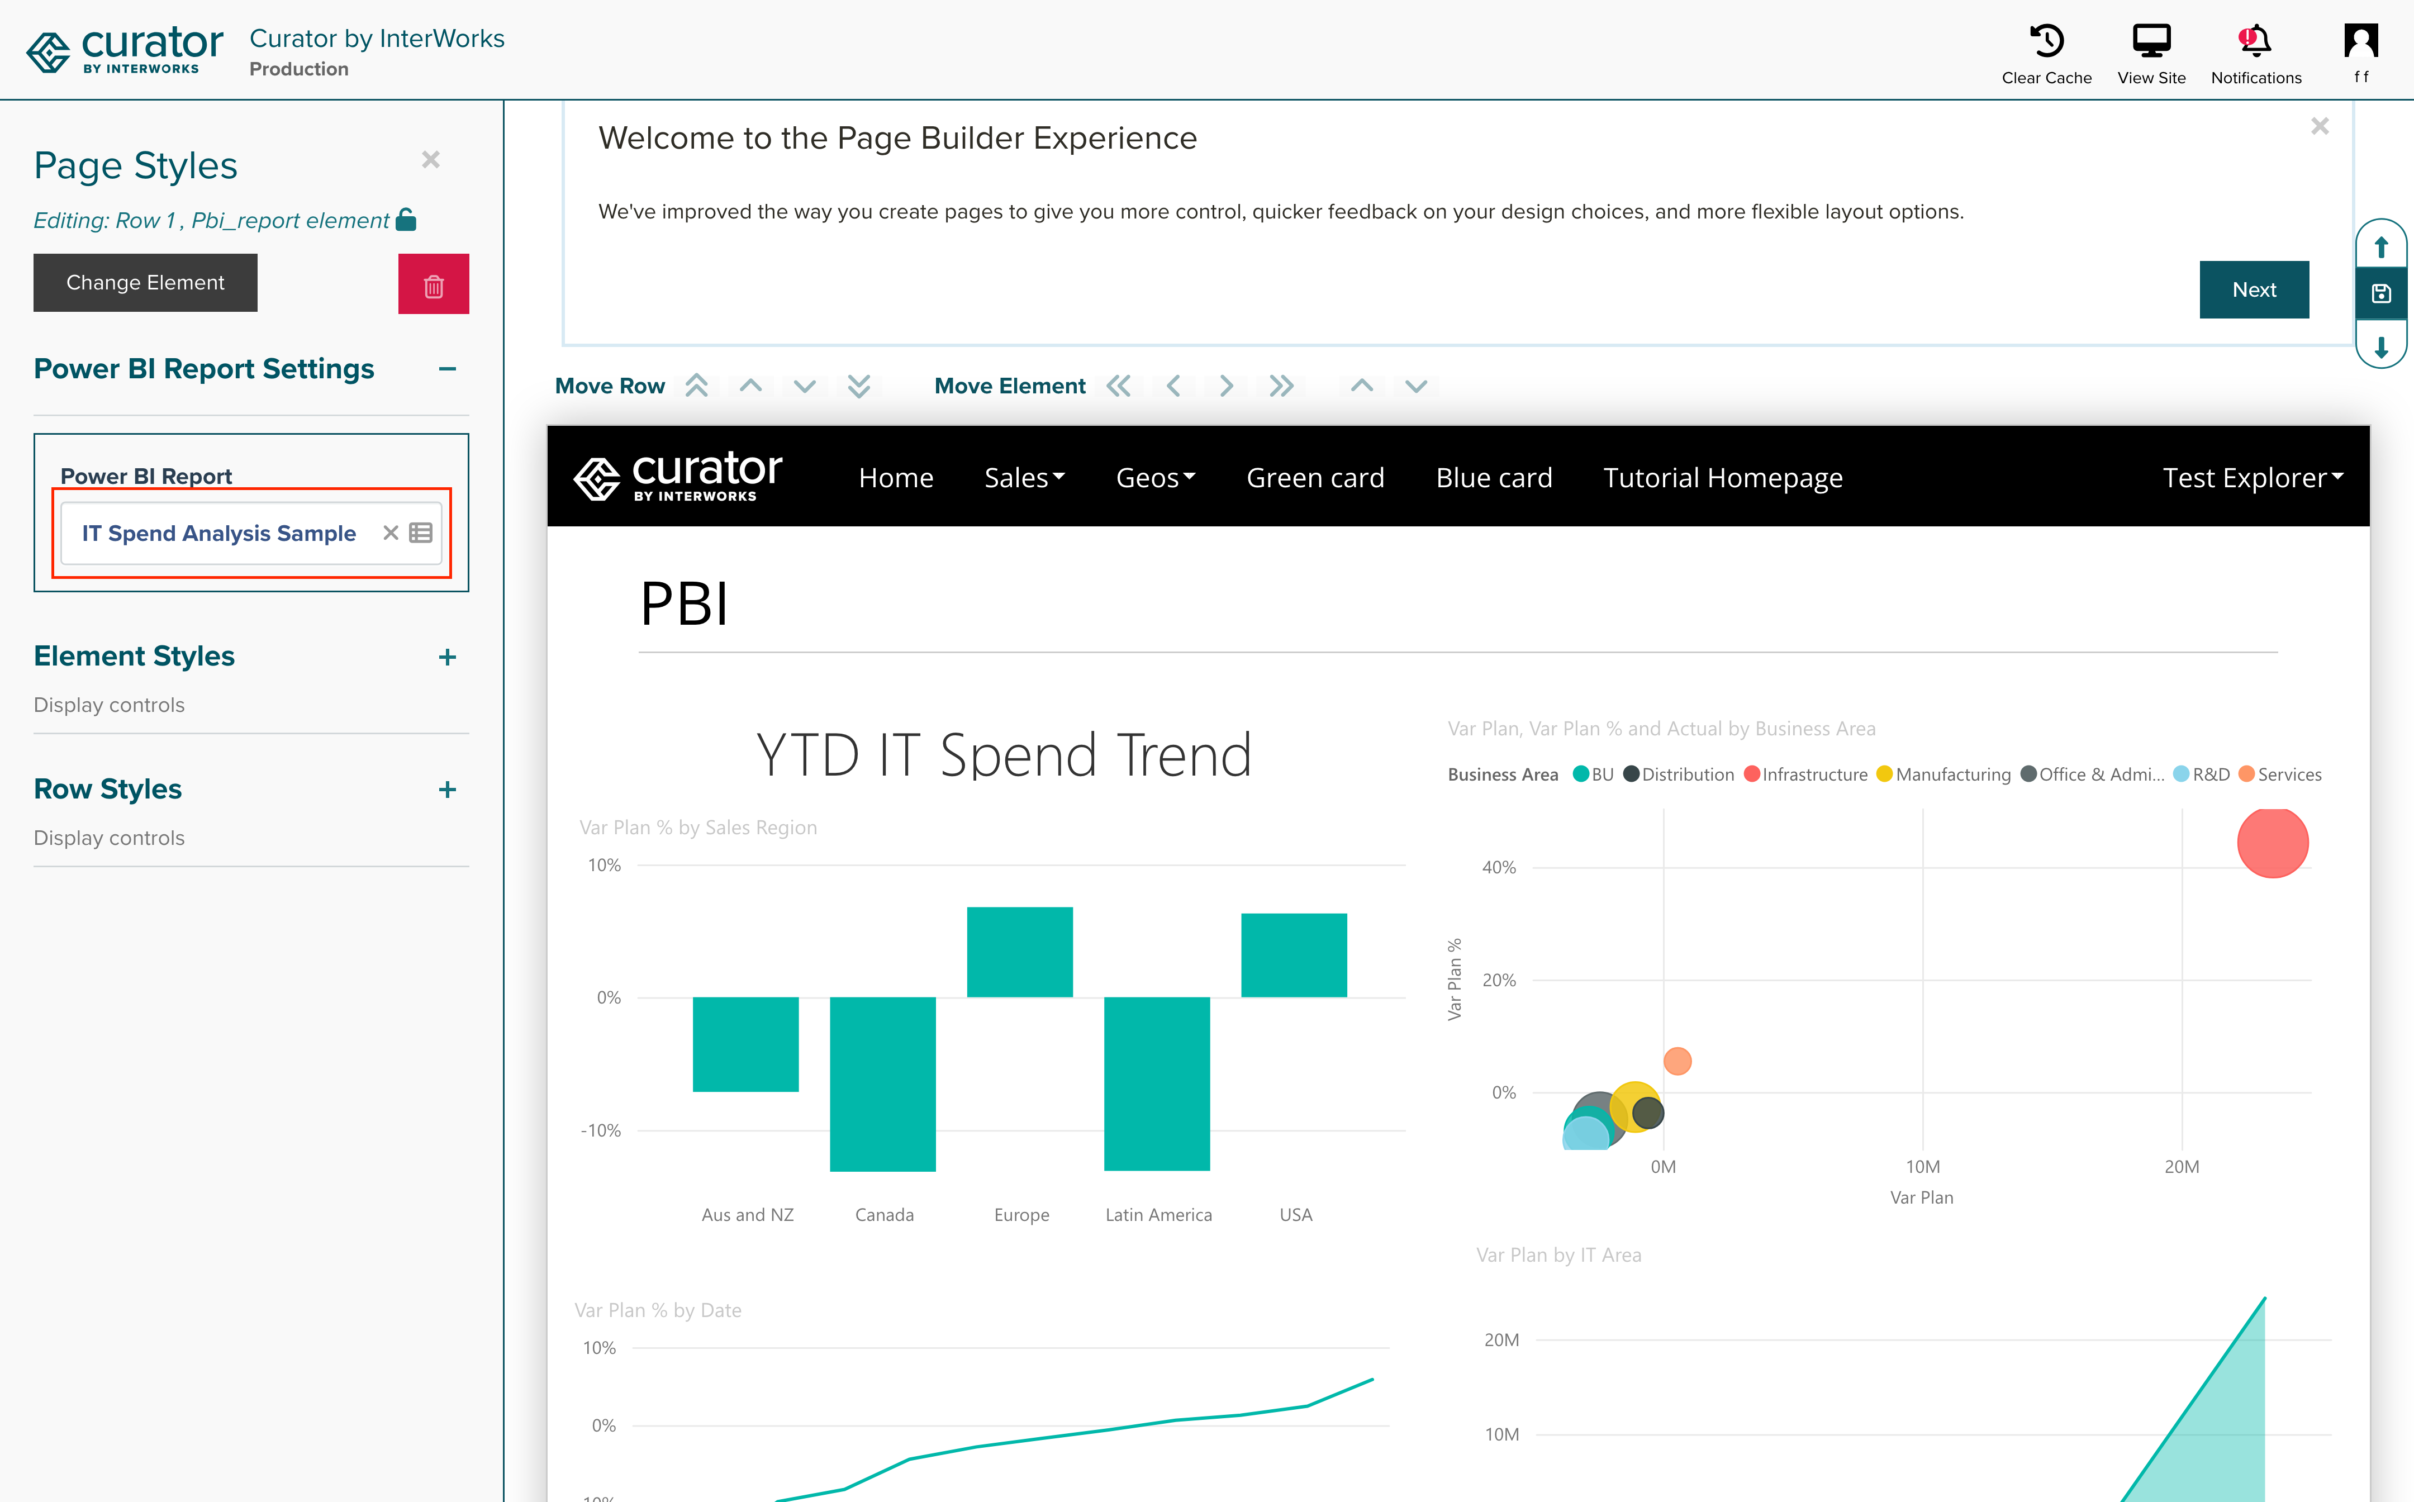Select Green card from the navigation bar
Screen dimensions: 2414x1502
click(1315, 477)
